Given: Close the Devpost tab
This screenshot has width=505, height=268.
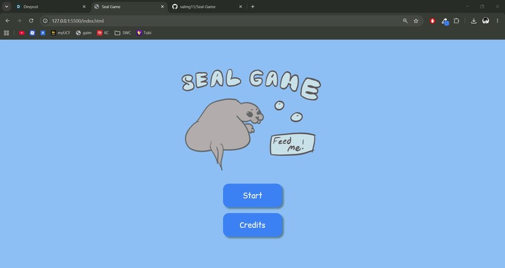Looking at the screenshot, I should pyautogui.click(x=84, y=7).
